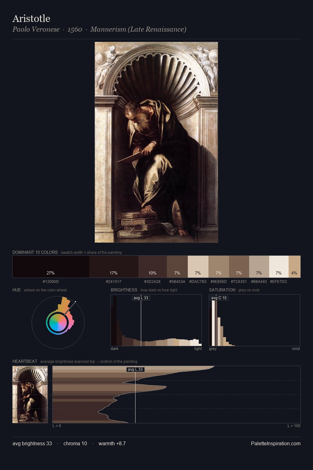Click the 'DOMINANT 10 COLORS' heading
The width and height of the screenshot is (313, 470).
(35, 252)
